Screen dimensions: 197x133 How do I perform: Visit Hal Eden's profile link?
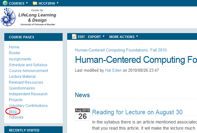point(113,70)
